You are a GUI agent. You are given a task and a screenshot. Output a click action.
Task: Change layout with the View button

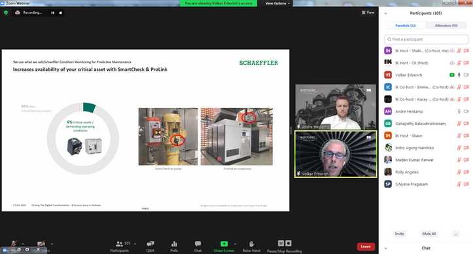tap(368, 12)
